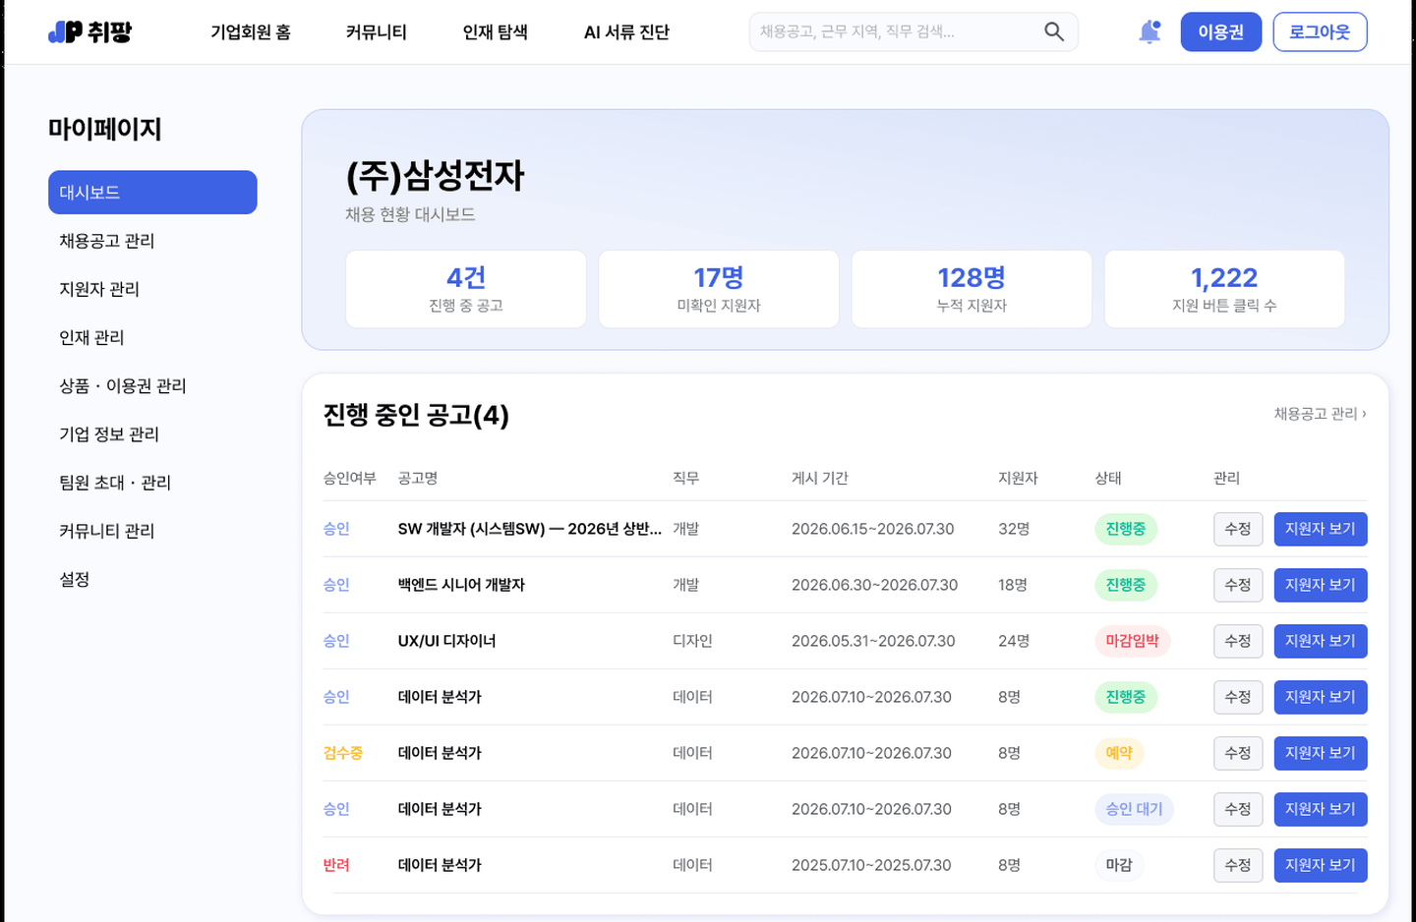1416x922 pixels.
Task: Select 대시보드 in the 마이페이지 sidebar
Action: 152,193
